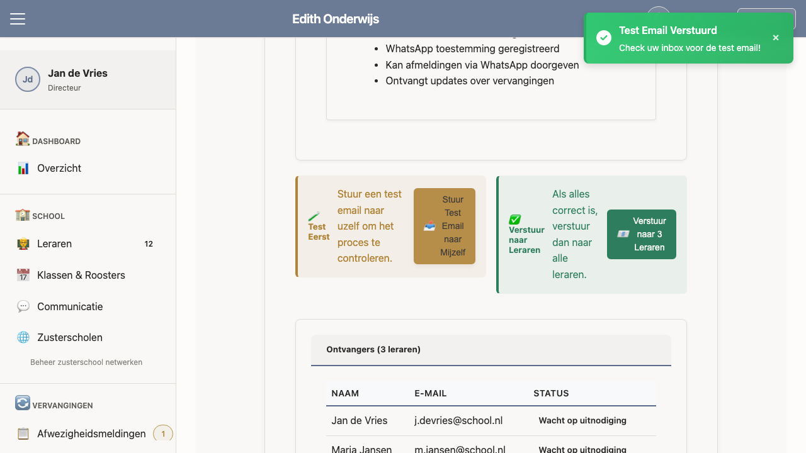This screenshot has height=453, width=806.
Task: Click the Afwezigheidsmeldingen badge showing 1
Action: (163, 433)
